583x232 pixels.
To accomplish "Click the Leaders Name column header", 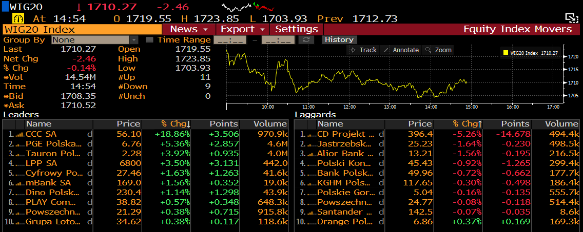I will (x=59, y=124).
